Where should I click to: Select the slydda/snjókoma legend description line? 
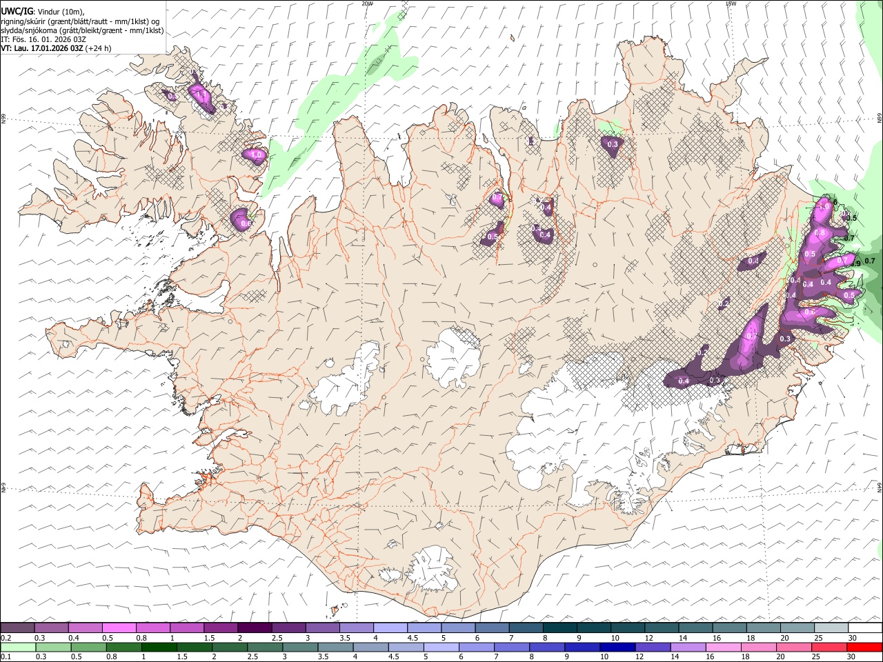(82, 30)
